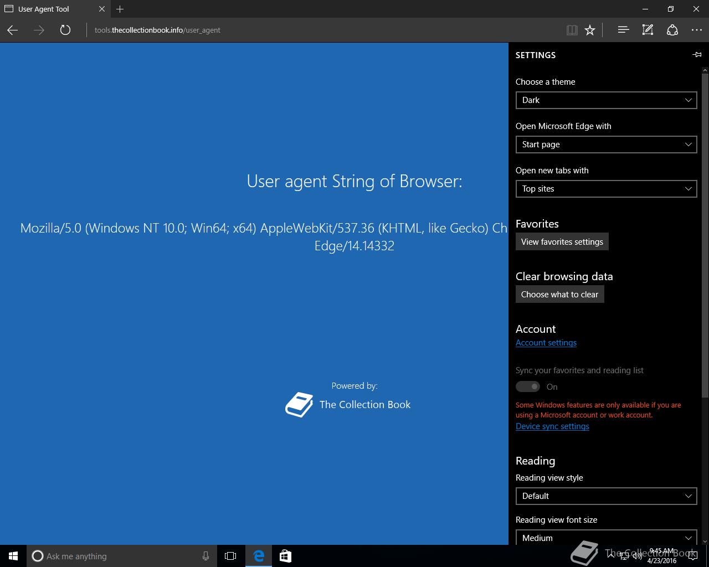Screen dimensions: 709x567
Task: Click the Reading section heading
Action: [x=535, y=461]
